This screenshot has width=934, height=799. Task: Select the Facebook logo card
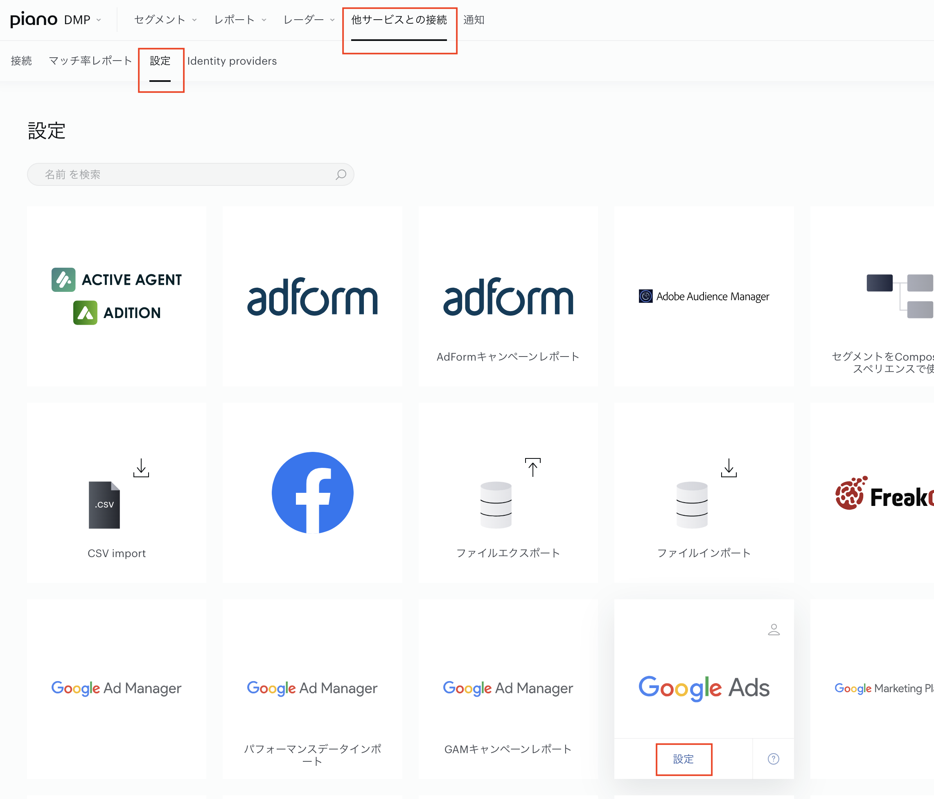[312, 493]
